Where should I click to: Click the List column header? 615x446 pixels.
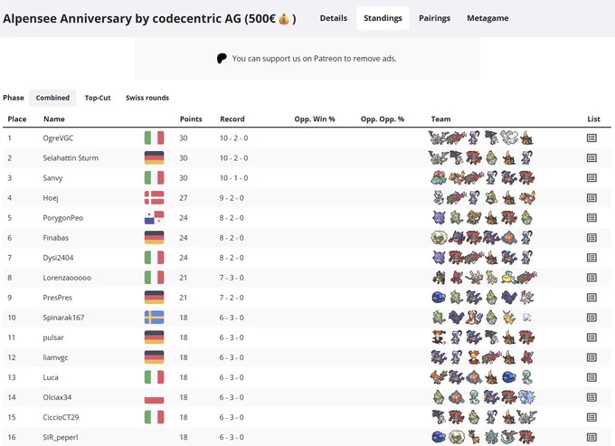(x=594, y=119)
